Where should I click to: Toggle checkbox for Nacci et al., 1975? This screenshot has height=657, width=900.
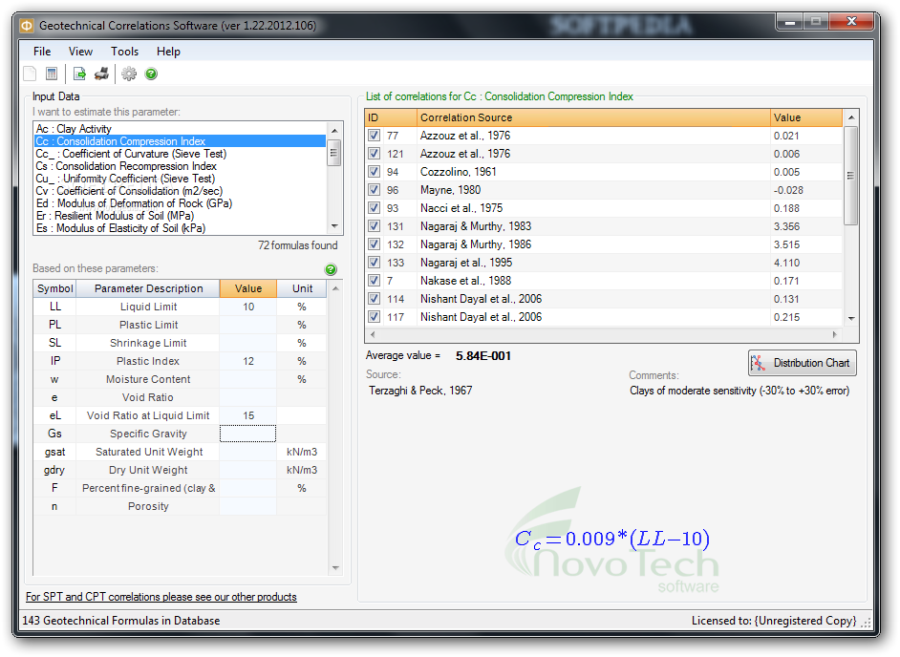(375, 208)
